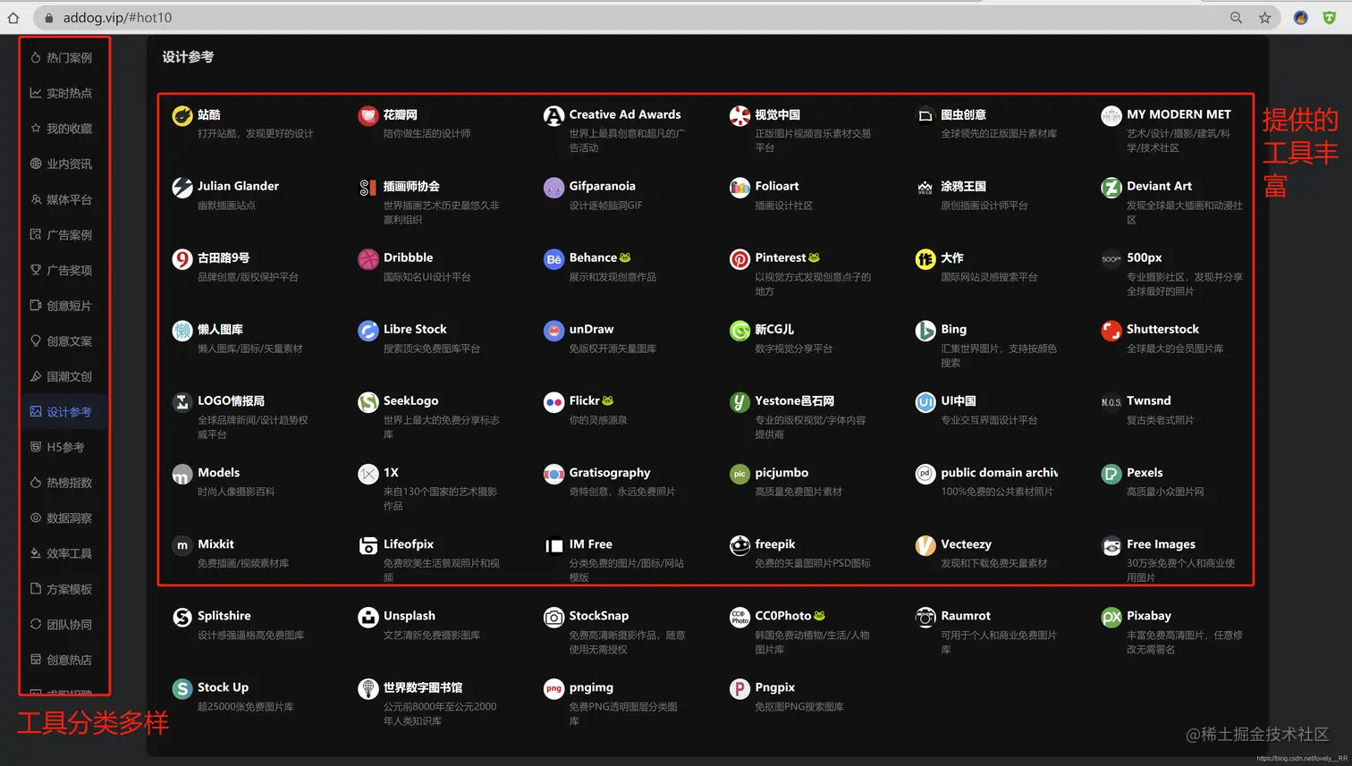
Task: Click the Pinterest logo icon
Action: coord(739,259)
